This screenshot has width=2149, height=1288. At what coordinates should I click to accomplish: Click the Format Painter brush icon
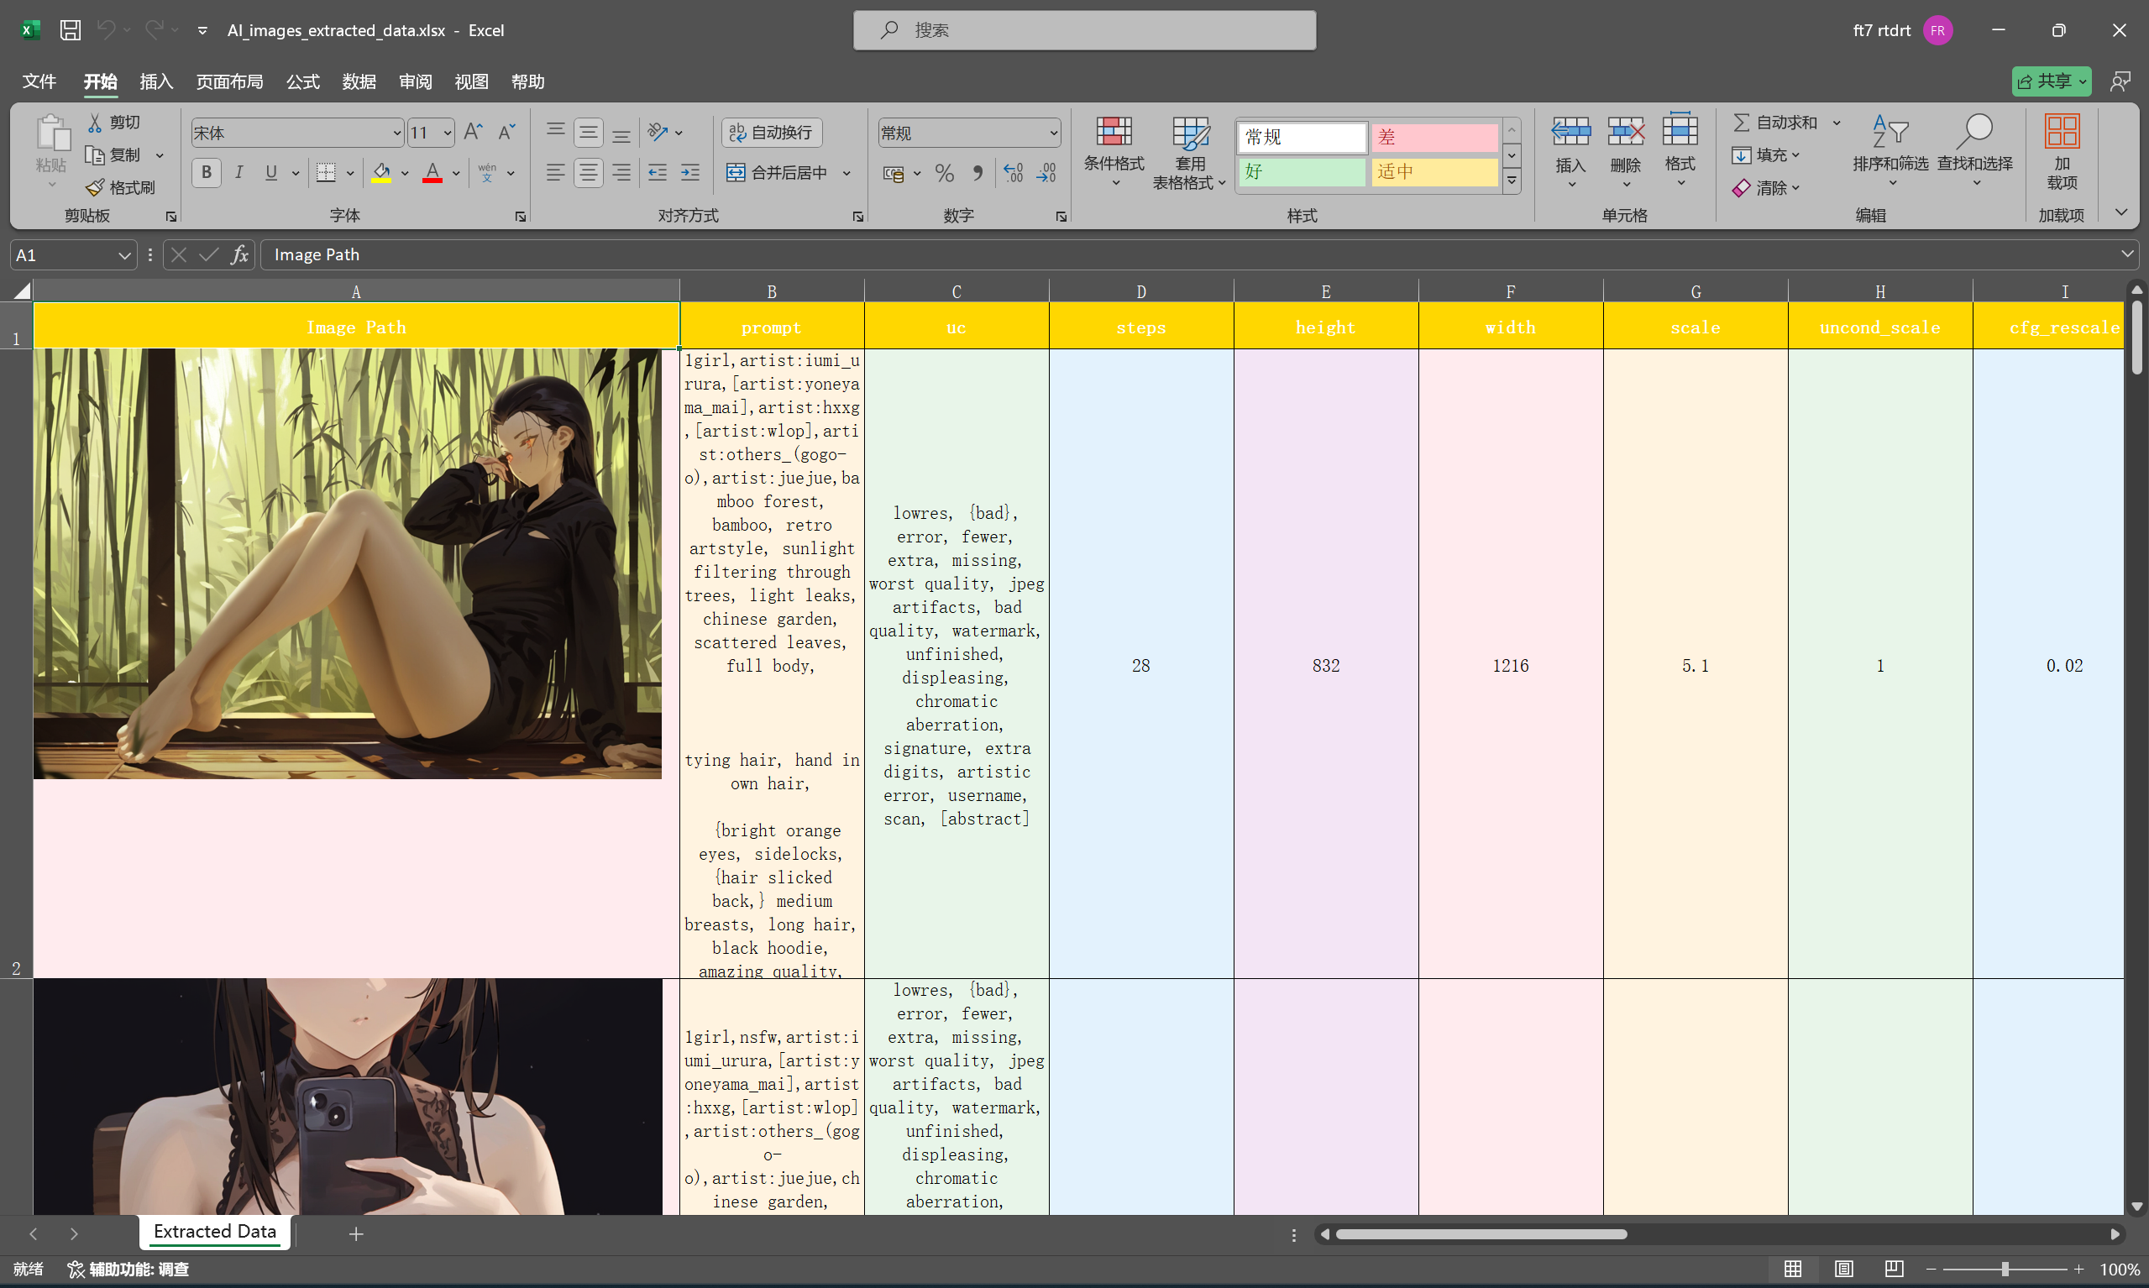click(x=96, y=187)
